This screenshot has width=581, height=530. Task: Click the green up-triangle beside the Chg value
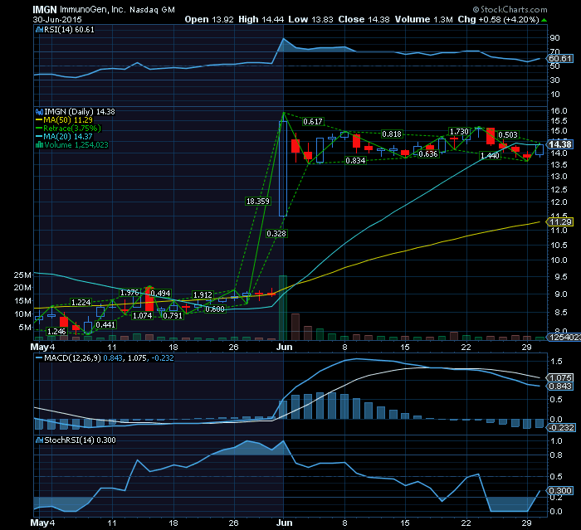pyautogui.click(x=544, y=20)
